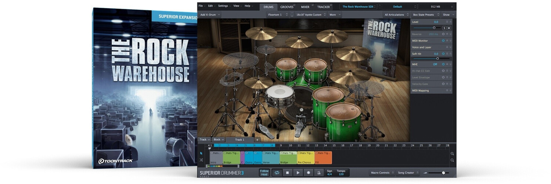
Task: Toggle the Solo button under Level
Action: click(x=444, y=28)
